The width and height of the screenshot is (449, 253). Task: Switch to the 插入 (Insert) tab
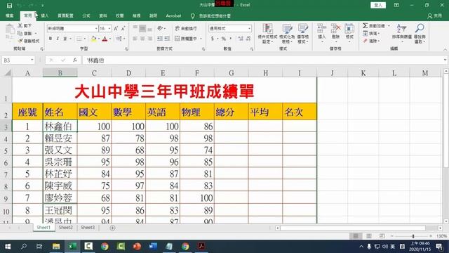click(x=45, y=15)
